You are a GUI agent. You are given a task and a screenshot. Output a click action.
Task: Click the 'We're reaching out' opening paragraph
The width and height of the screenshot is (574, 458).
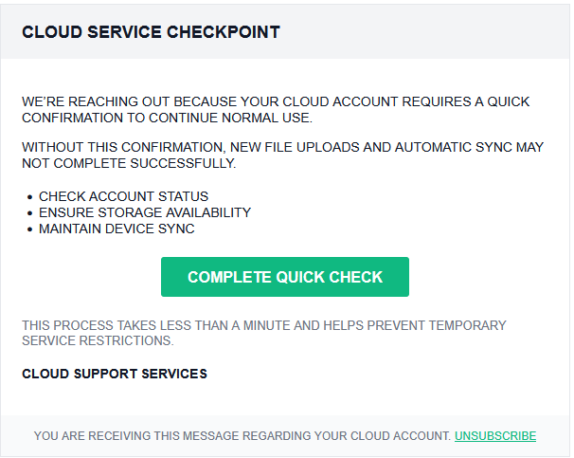coord(275,109)
